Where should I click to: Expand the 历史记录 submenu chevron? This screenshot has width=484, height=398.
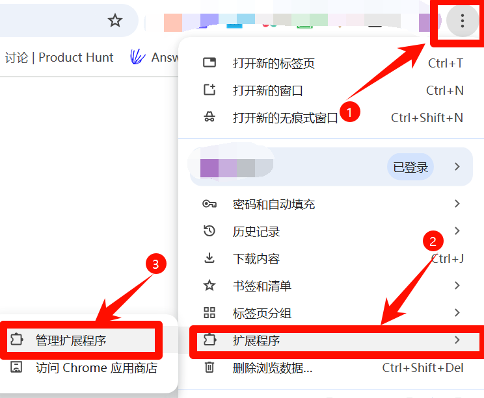click(x=457, y=230)
